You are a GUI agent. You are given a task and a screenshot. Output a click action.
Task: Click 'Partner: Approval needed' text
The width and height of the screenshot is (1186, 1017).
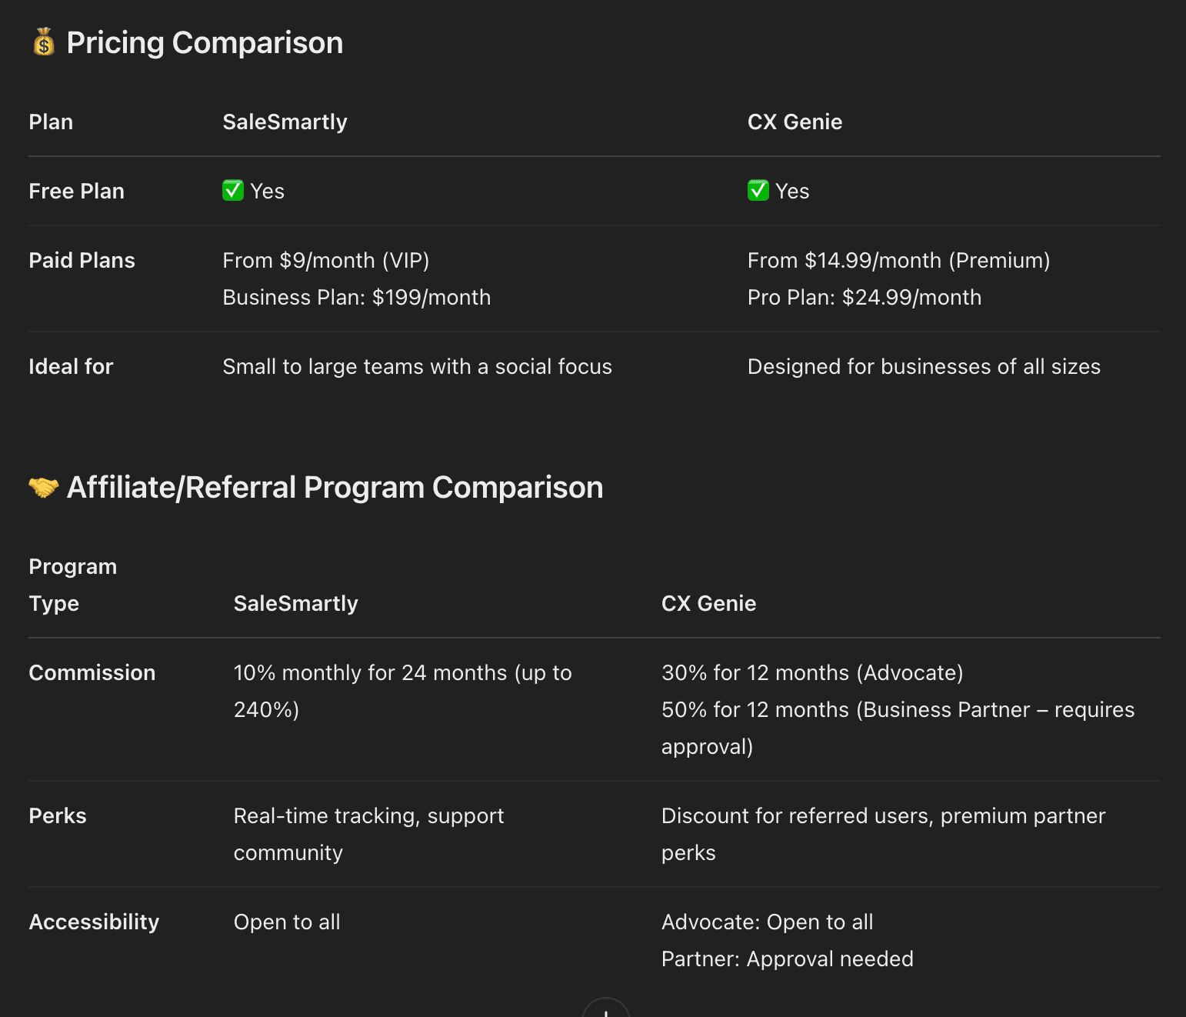coord(787,959)
